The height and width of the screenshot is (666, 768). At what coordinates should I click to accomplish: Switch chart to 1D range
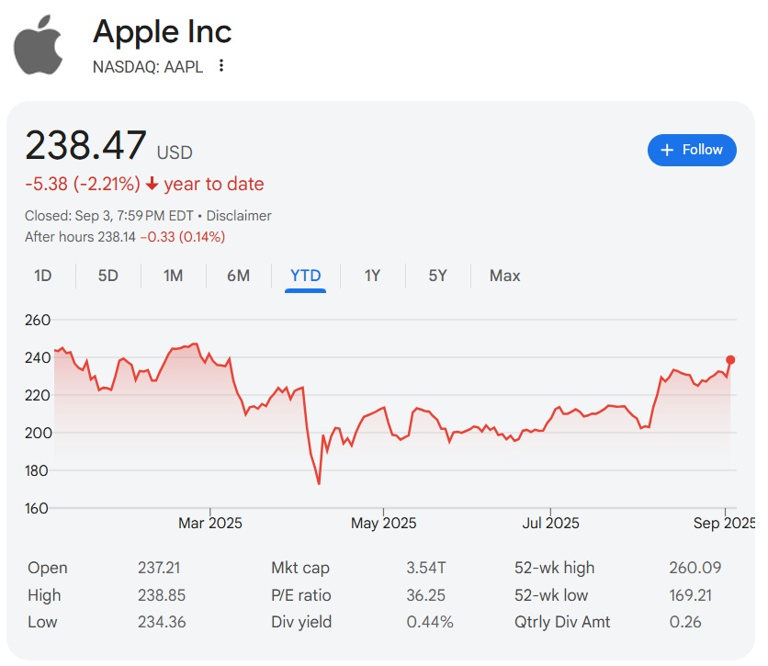click(42, 276)
